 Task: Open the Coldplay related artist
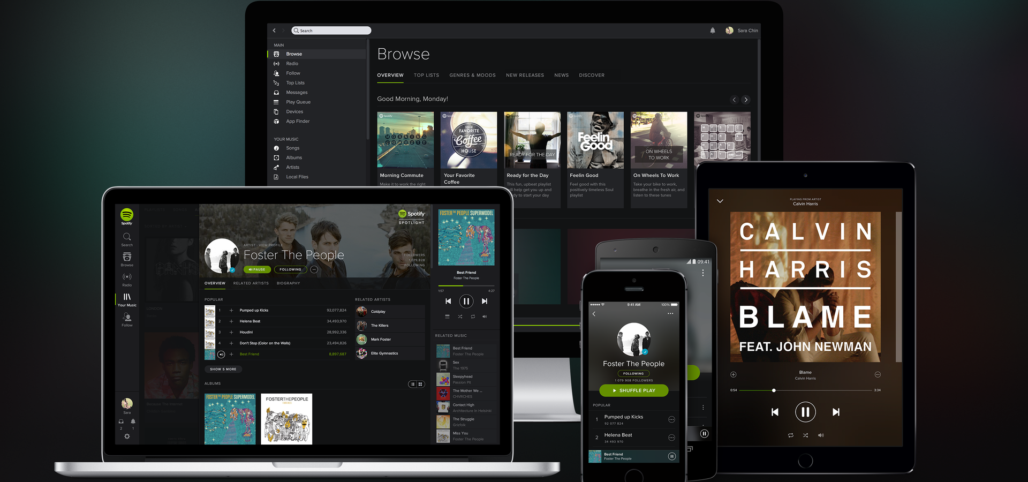click(x=390, y=312)
